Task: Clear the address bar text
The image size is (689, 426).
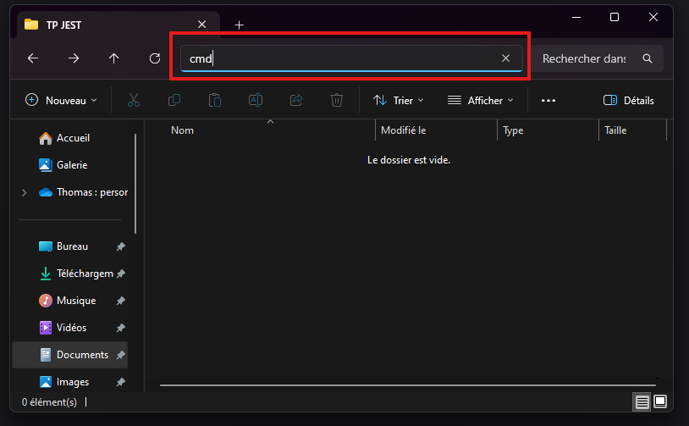Action: click(505, 58)
